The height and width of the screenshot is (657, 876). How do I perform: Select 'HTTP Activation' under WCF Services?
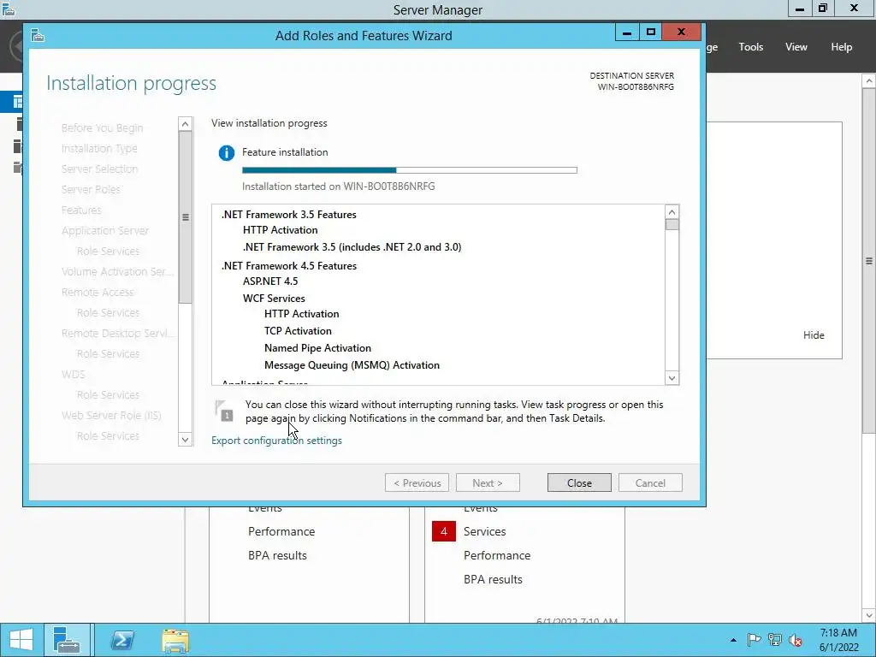coord(302,314)
